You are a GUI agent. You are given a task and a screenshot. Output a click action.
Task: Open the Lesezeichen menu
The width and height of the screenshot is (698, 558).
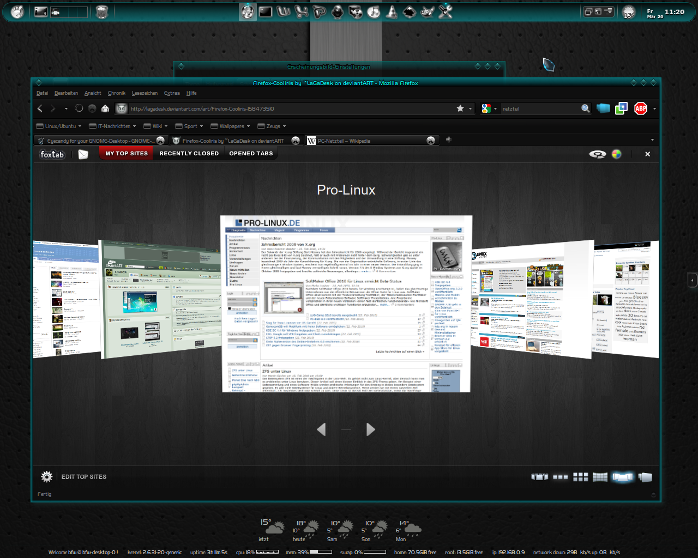coord(145,93)
